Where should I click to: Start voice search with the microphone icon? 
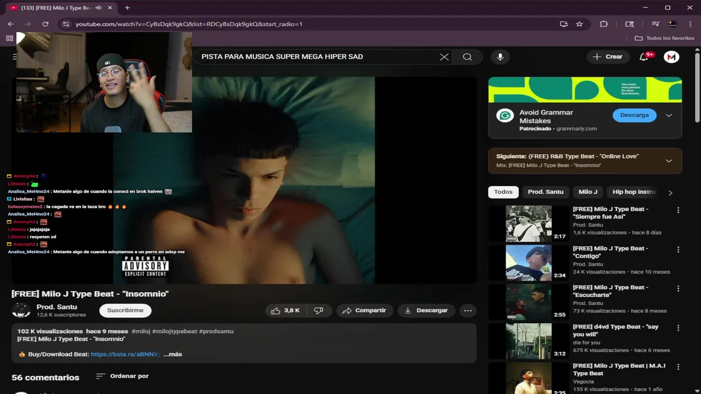(500, 57)
